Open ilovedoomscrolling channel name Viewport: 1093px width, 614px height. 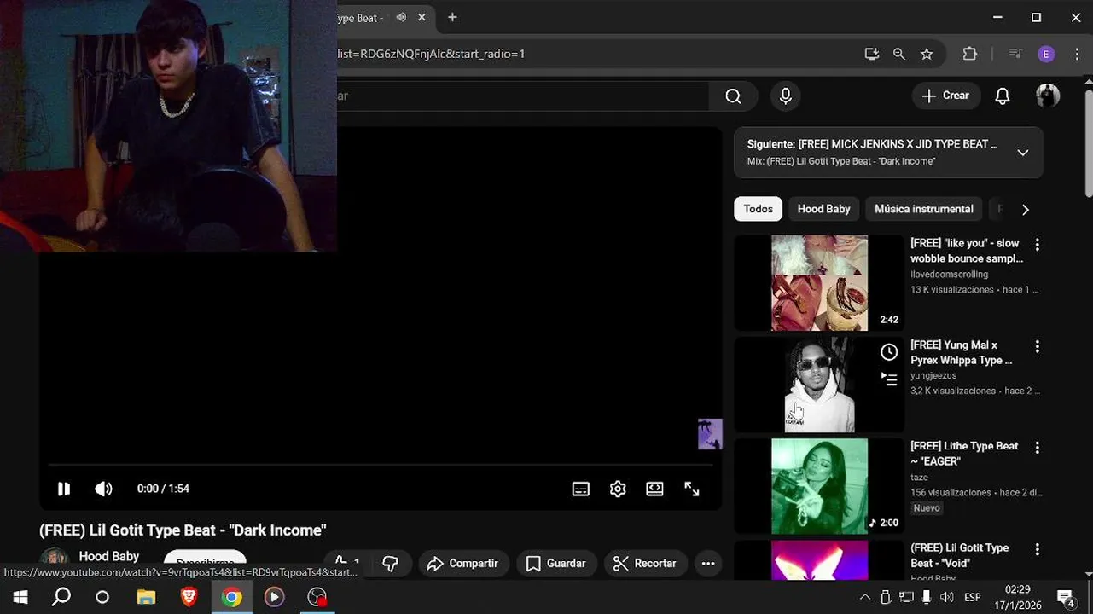[949, 275]
